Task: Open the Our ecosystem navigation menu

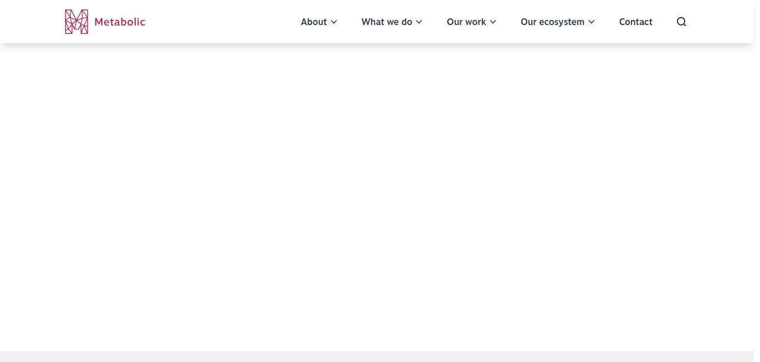Action: click(x=552, y=22)
